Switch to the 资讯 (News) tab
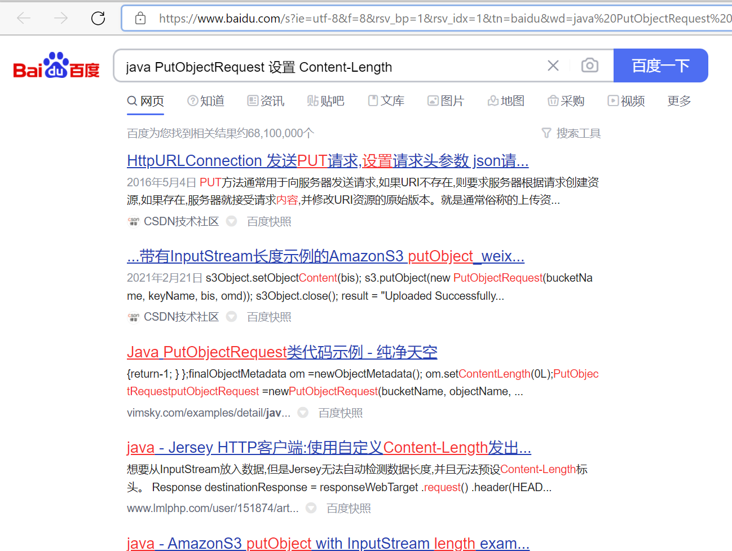Viewport: 732px width, 551px height. click(x=265, y=100)
